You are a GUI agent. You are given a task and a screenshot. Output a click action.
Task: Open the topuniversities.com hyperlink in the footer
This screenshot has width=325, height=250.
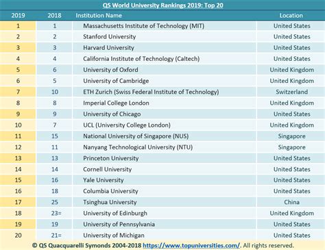click(x=191, y=245)
